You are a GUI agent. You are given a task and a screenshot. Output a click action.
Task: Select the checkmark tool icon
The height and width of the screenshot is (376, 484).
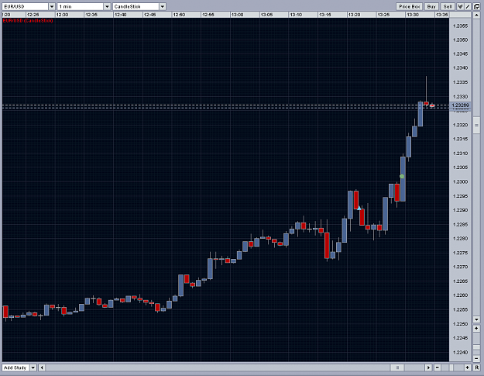(x=460, y=6)
